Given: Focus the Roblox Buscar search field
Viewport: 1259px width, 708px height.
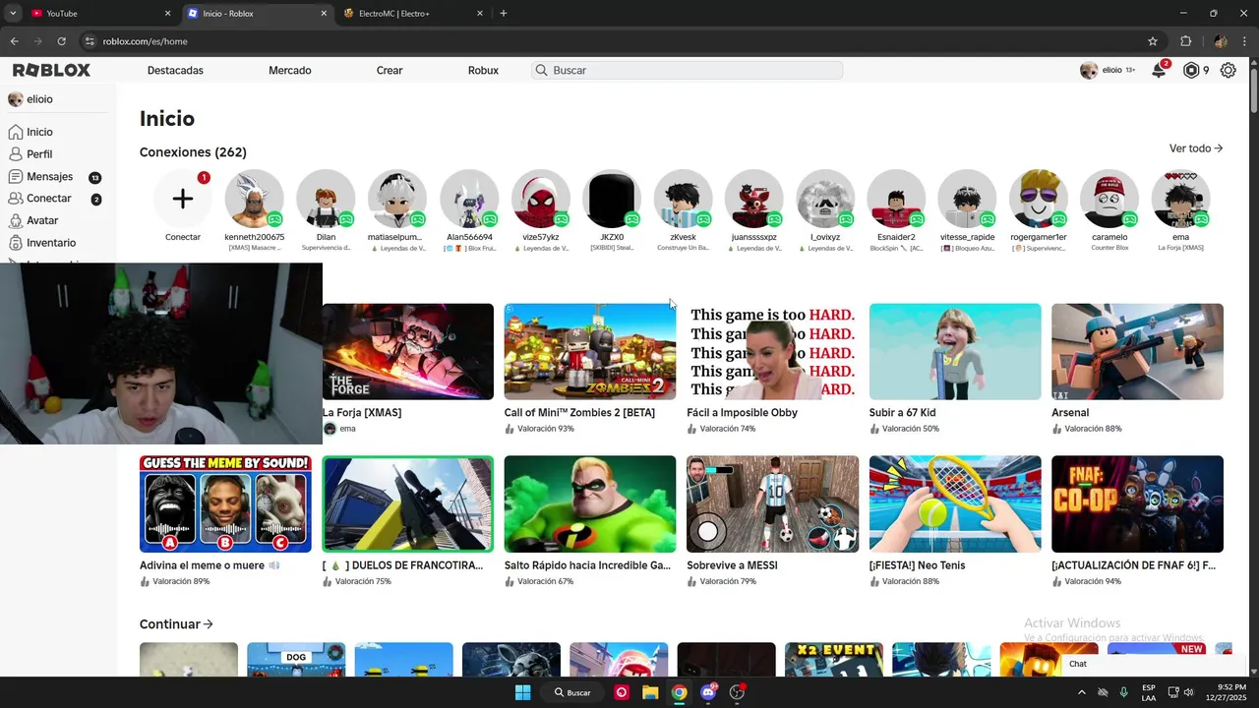Looking at the screenshot, I should (x=688, y=71).
